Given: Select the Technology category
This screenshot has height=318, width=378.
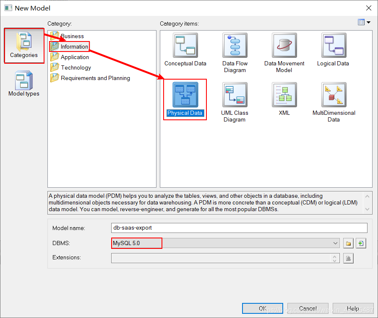Looking at the screenshot, I should [x=70, y=67].
